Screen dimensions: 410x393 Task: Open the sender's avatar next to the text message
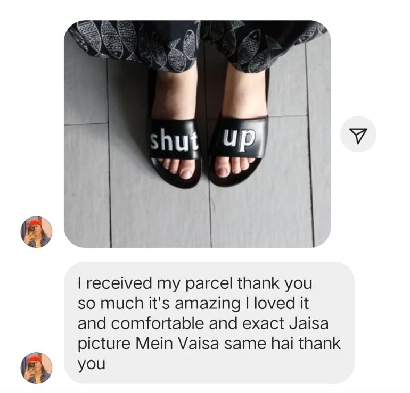(x=36, y=368)
